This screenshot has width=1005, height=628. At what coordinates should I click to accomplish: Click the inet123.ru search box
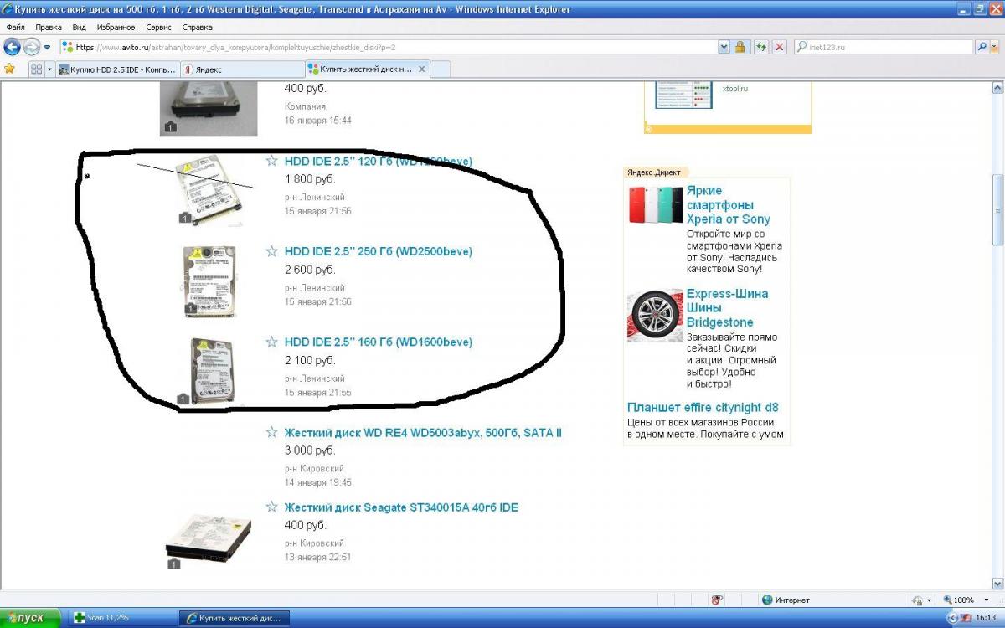coord(884,48)
